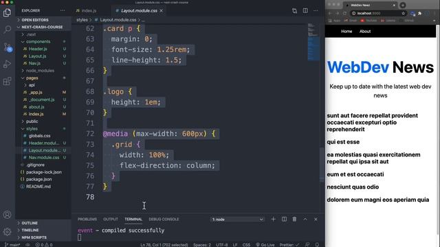Screen dimensions: 440x247
Task: Click the editor minimap overview
Action: (313, 42)
